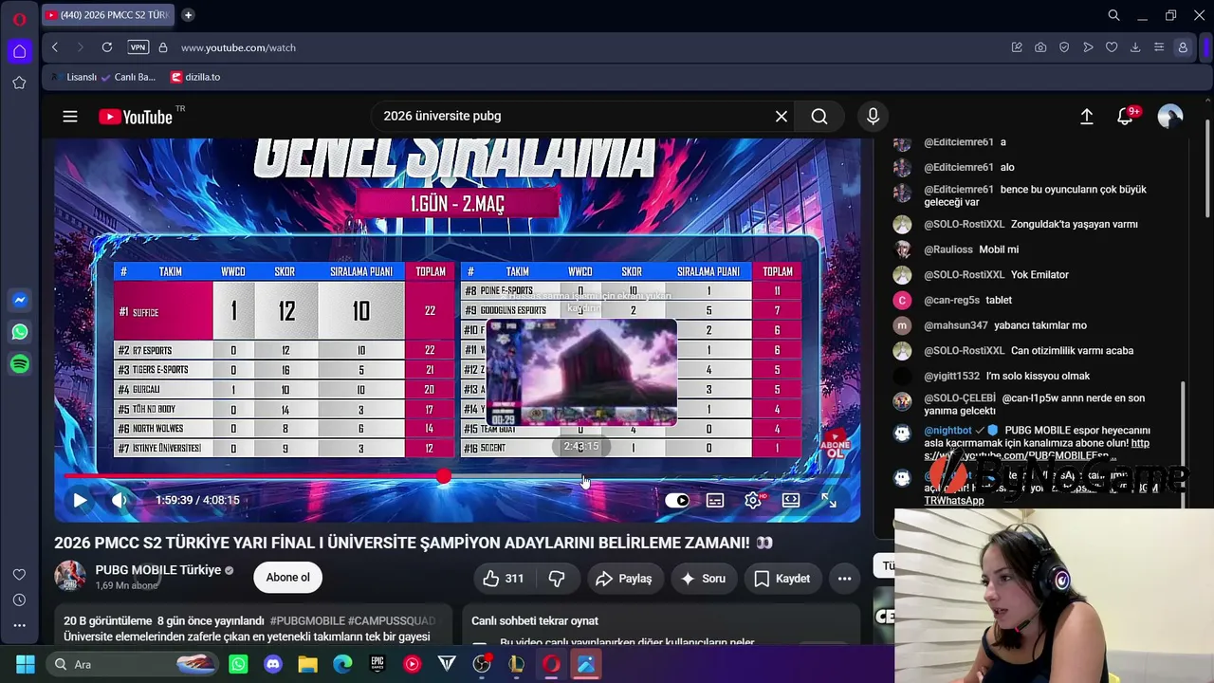Open File Explorer from the taskbar
1214x683 pixels.
307,664
